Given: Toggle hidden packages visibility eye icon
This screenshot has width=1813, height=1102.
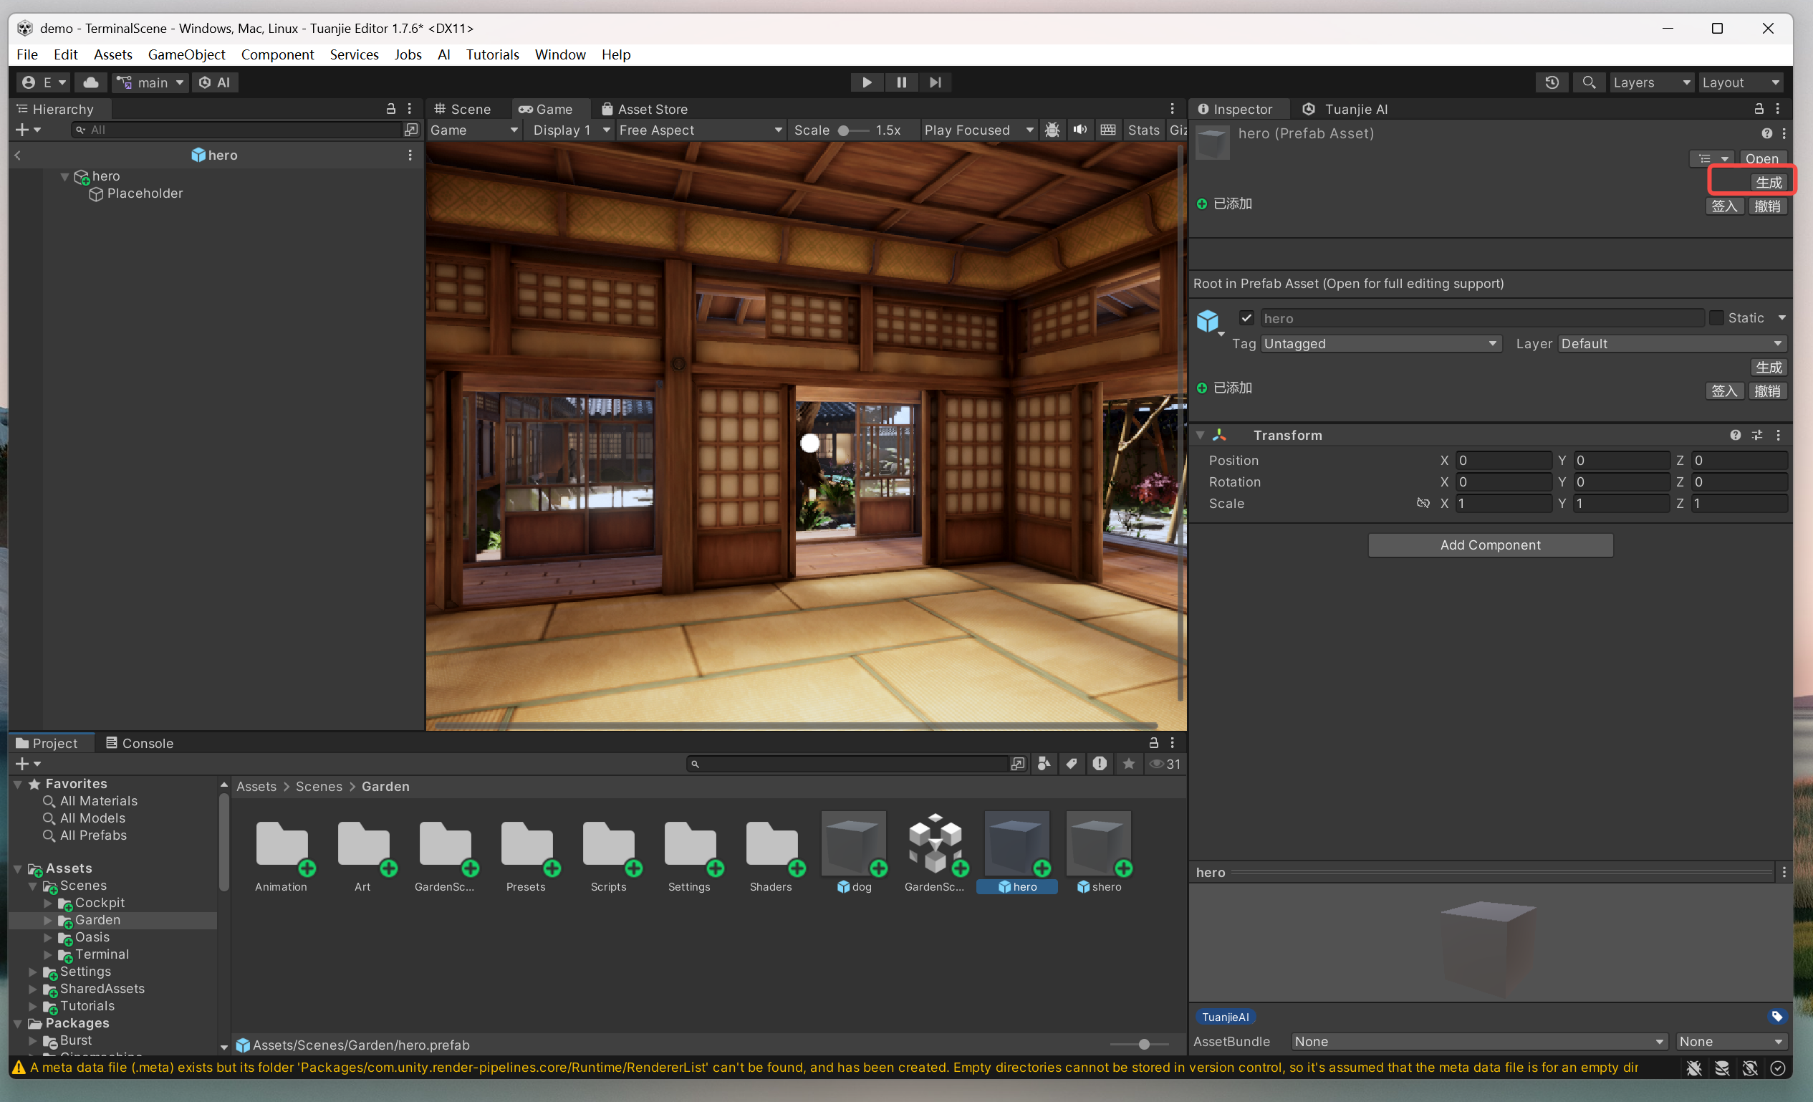Looking at the screenshot, I should click(1165, 764).
